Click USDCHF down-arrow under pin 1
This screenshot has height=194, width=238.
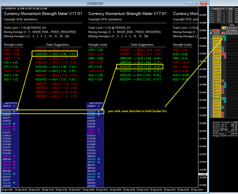coord(223,113)
